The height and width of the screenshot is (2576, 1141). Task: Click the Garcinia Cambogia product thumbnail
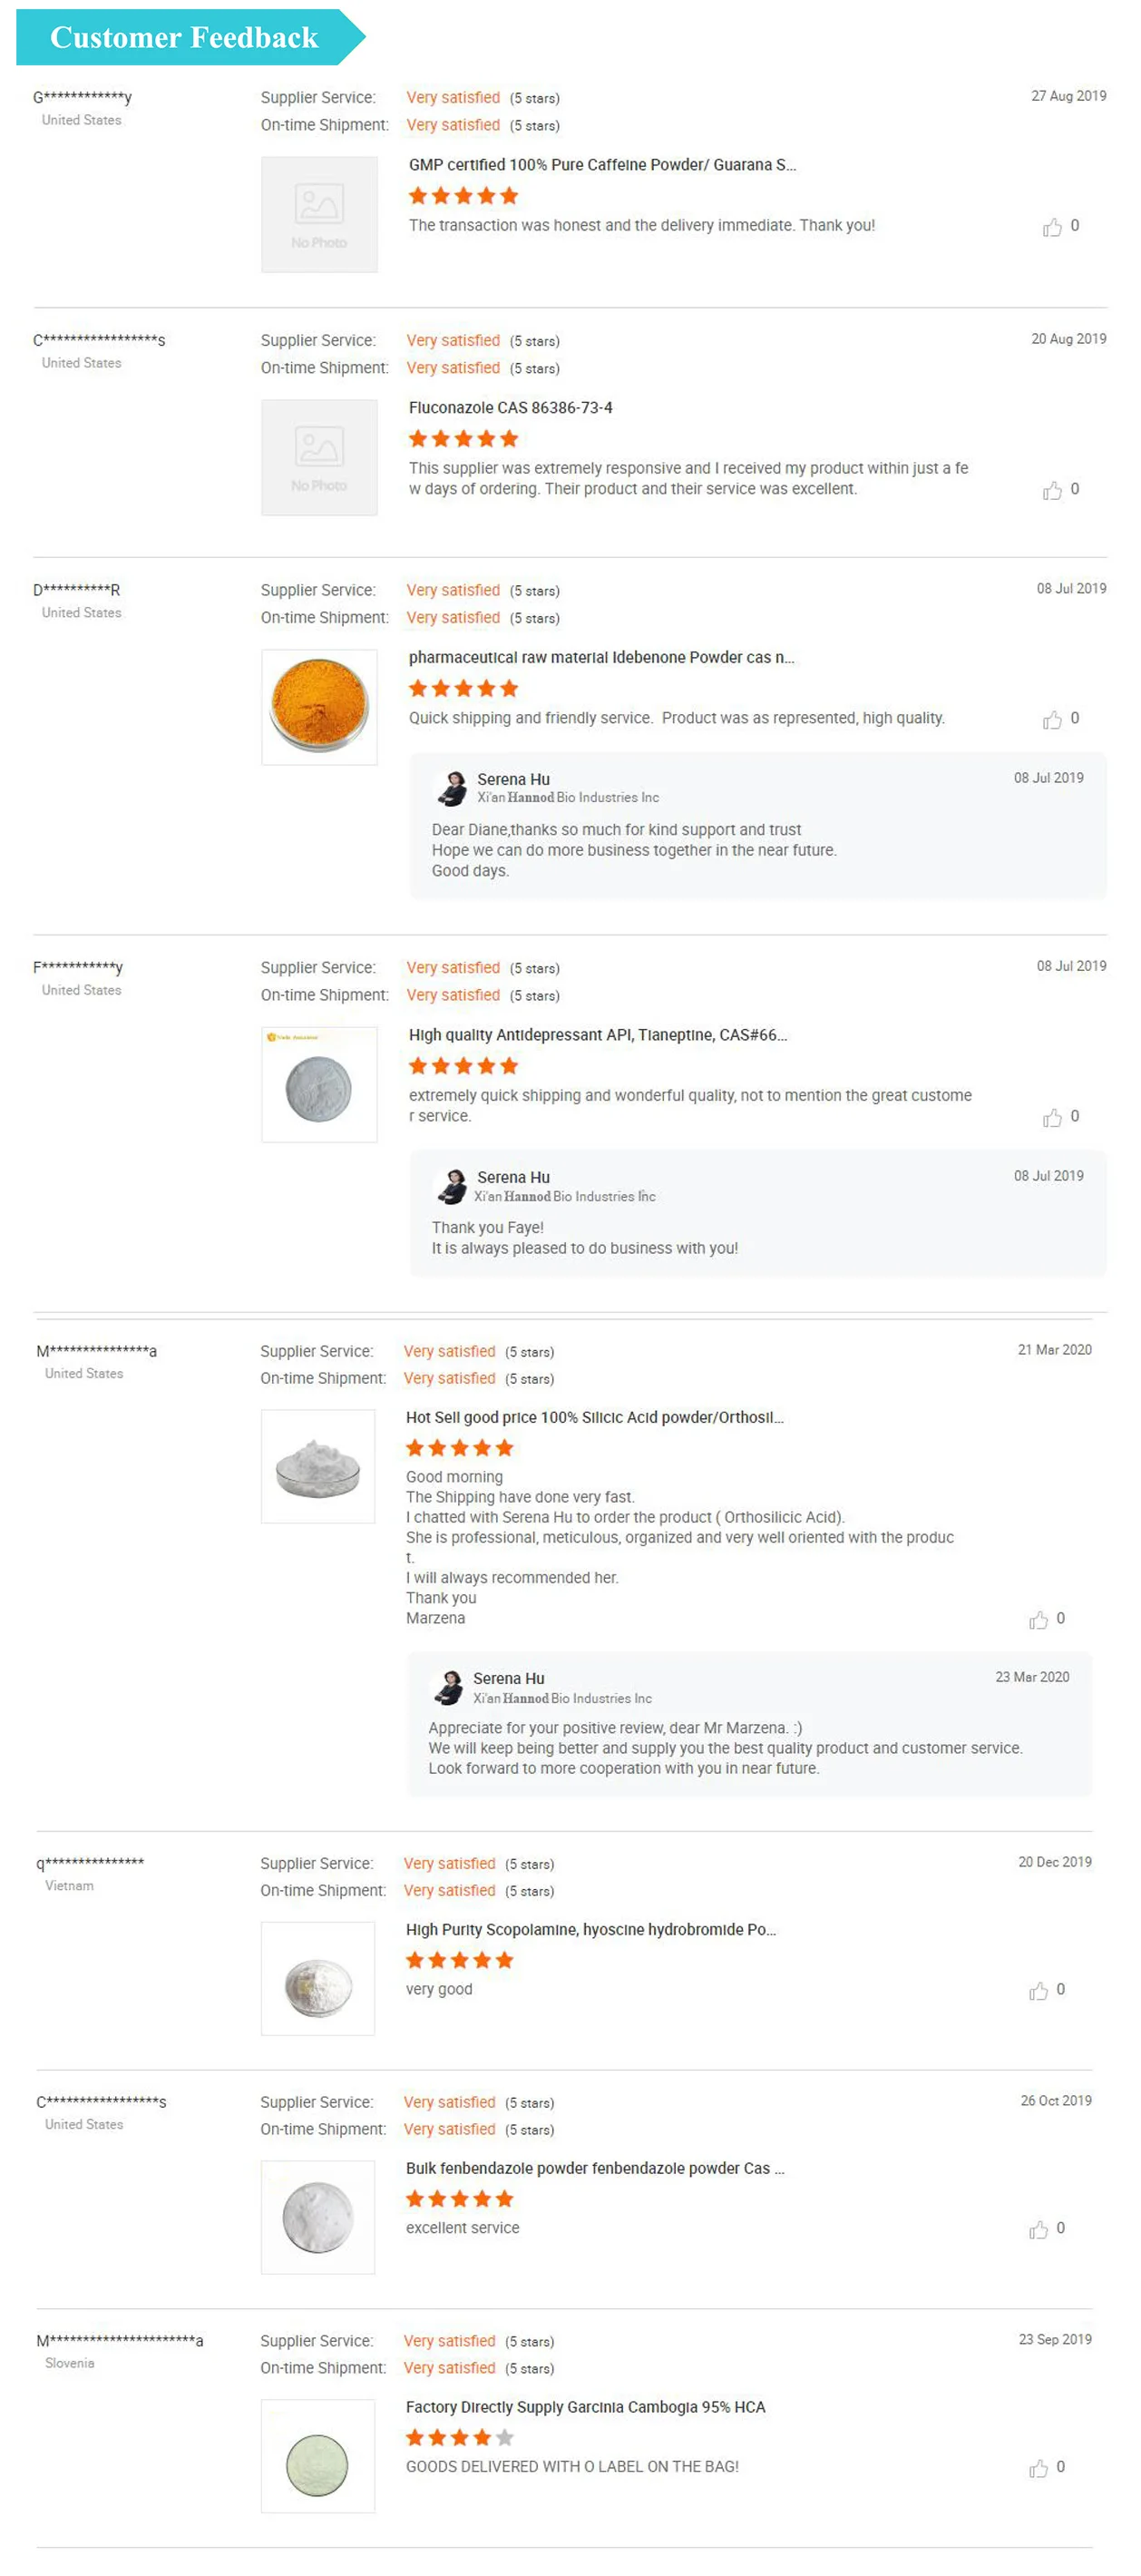coord(318,2456)
